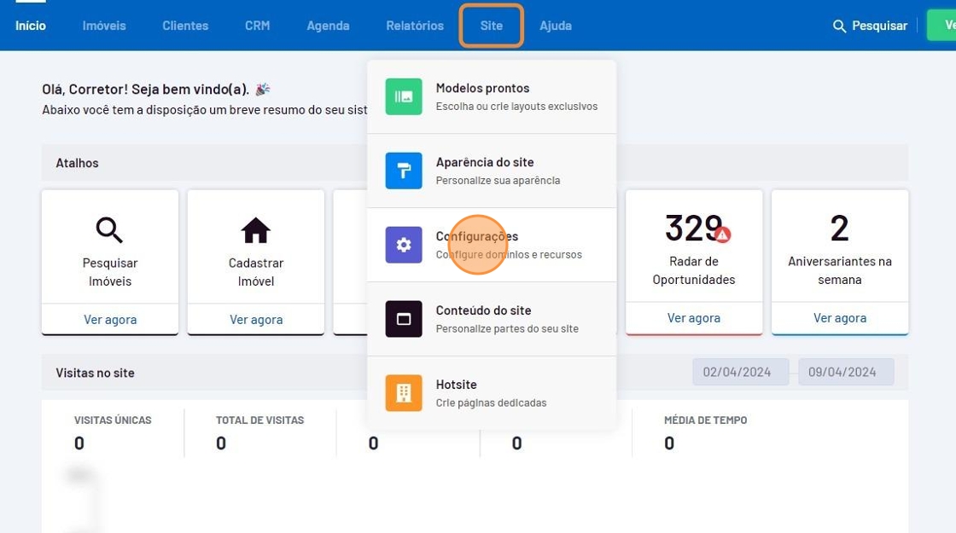This screenshot has width=956, height=533.
Task: Click Ver agora under Aniversariantes na semana
Action: [839, 318]
